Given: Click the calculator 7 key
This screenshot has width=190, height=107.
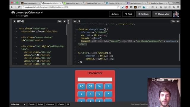Looking at the screenshot, I should [81, 94].
